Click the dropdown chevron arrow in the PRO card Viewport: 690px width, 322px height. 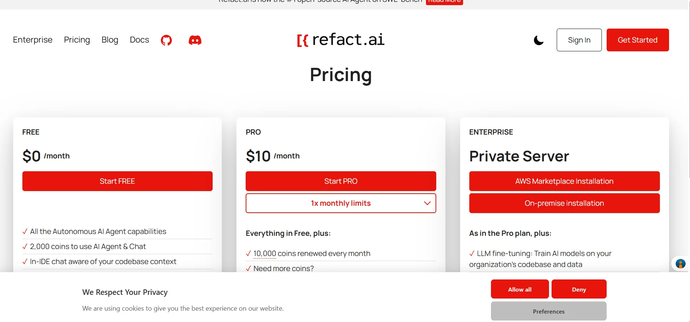[427, 203]
